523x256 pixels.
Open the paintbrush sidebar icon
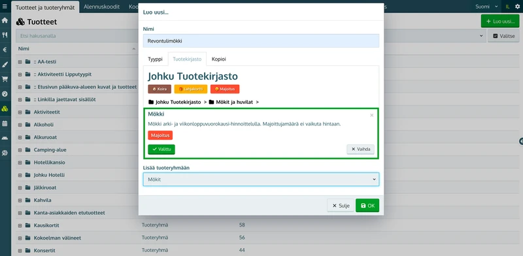coord(5,65)
